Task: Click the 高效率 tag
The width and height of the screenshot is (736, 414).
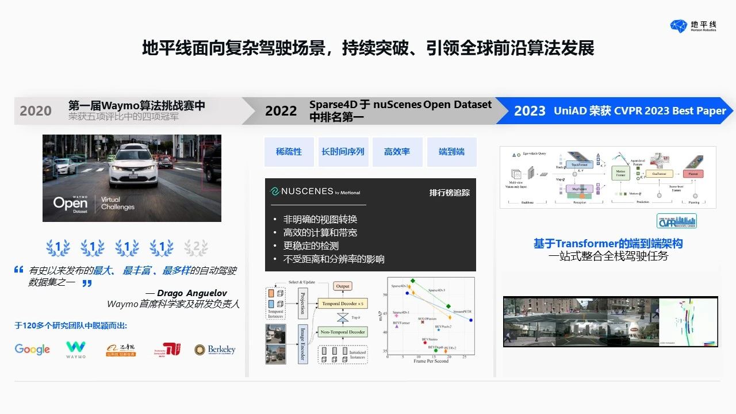Action: tap(397, 152)
